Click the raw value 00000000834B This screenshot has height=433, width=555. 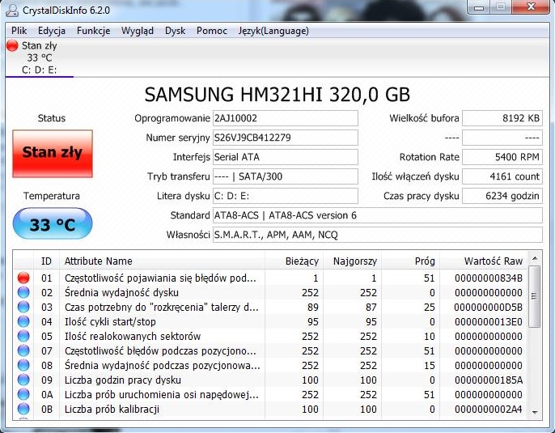(x=489, y=278)
